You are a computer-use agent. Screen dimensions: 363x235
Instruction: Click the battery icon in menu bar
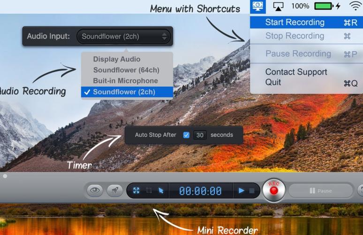(324, 6)
